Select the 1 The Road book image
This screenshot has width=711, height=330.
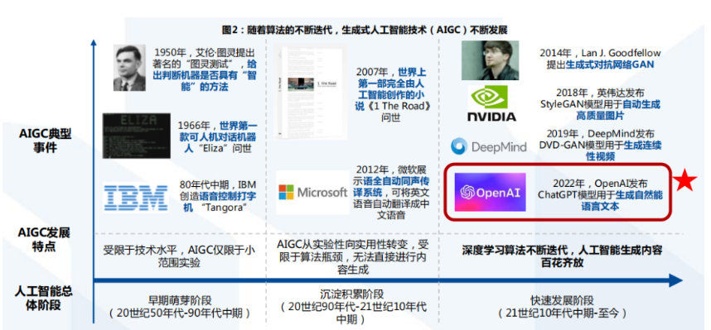pos(312,92)
